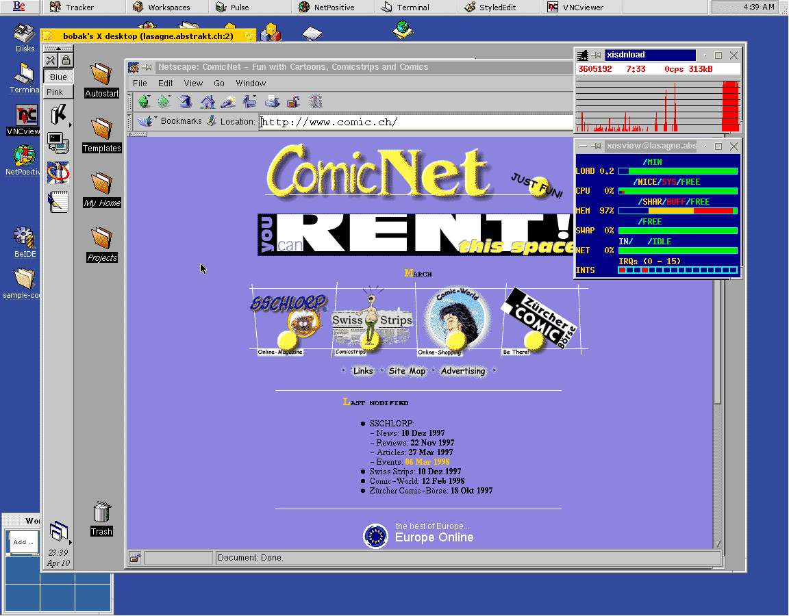789x616 pixels.
Task: Open the notepad editor icon in the panel
Action: (58, 202)
